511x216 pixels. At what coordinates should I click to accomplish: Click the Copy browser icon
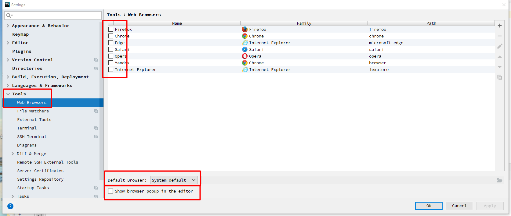click(x=500, y=77)
